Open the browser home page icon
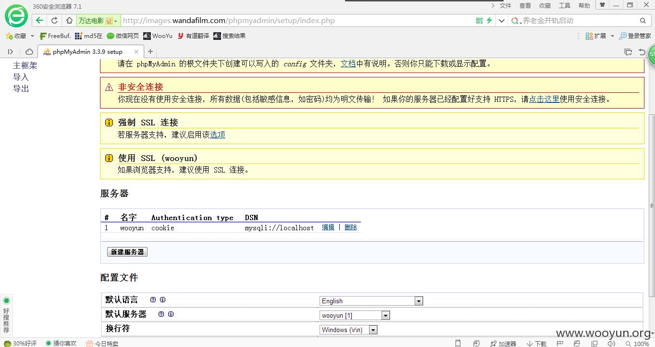 (69, 21)
